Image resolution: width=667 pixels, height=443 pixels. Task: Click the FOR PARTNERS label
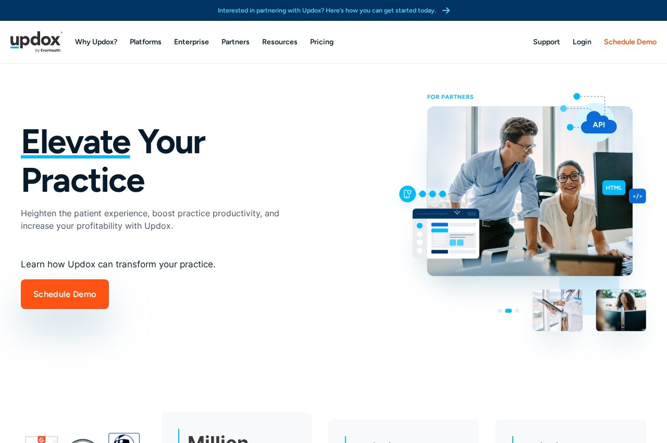click(x=450, y=97)
